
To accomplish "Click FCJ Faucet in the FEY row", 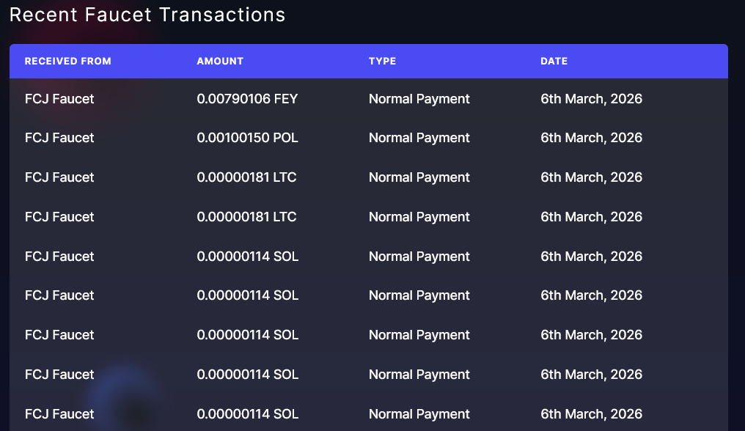I will click(59, 99).
